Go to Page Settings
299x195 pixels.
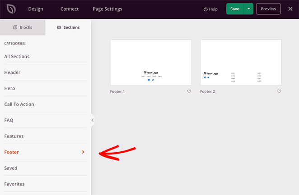[x=107, y=9]
